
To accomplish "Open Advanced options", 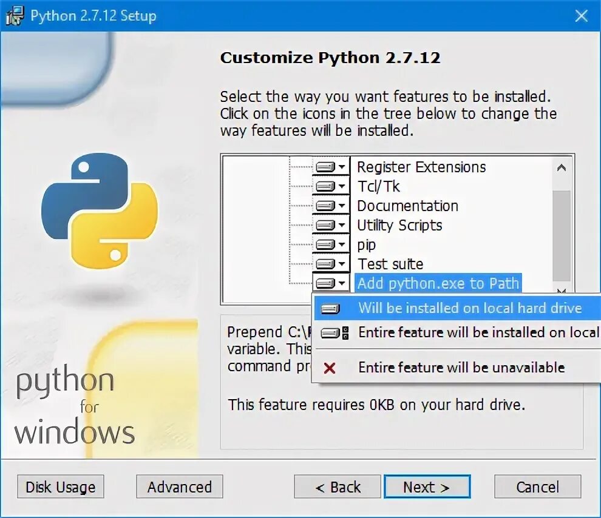I will click(179, 487).
